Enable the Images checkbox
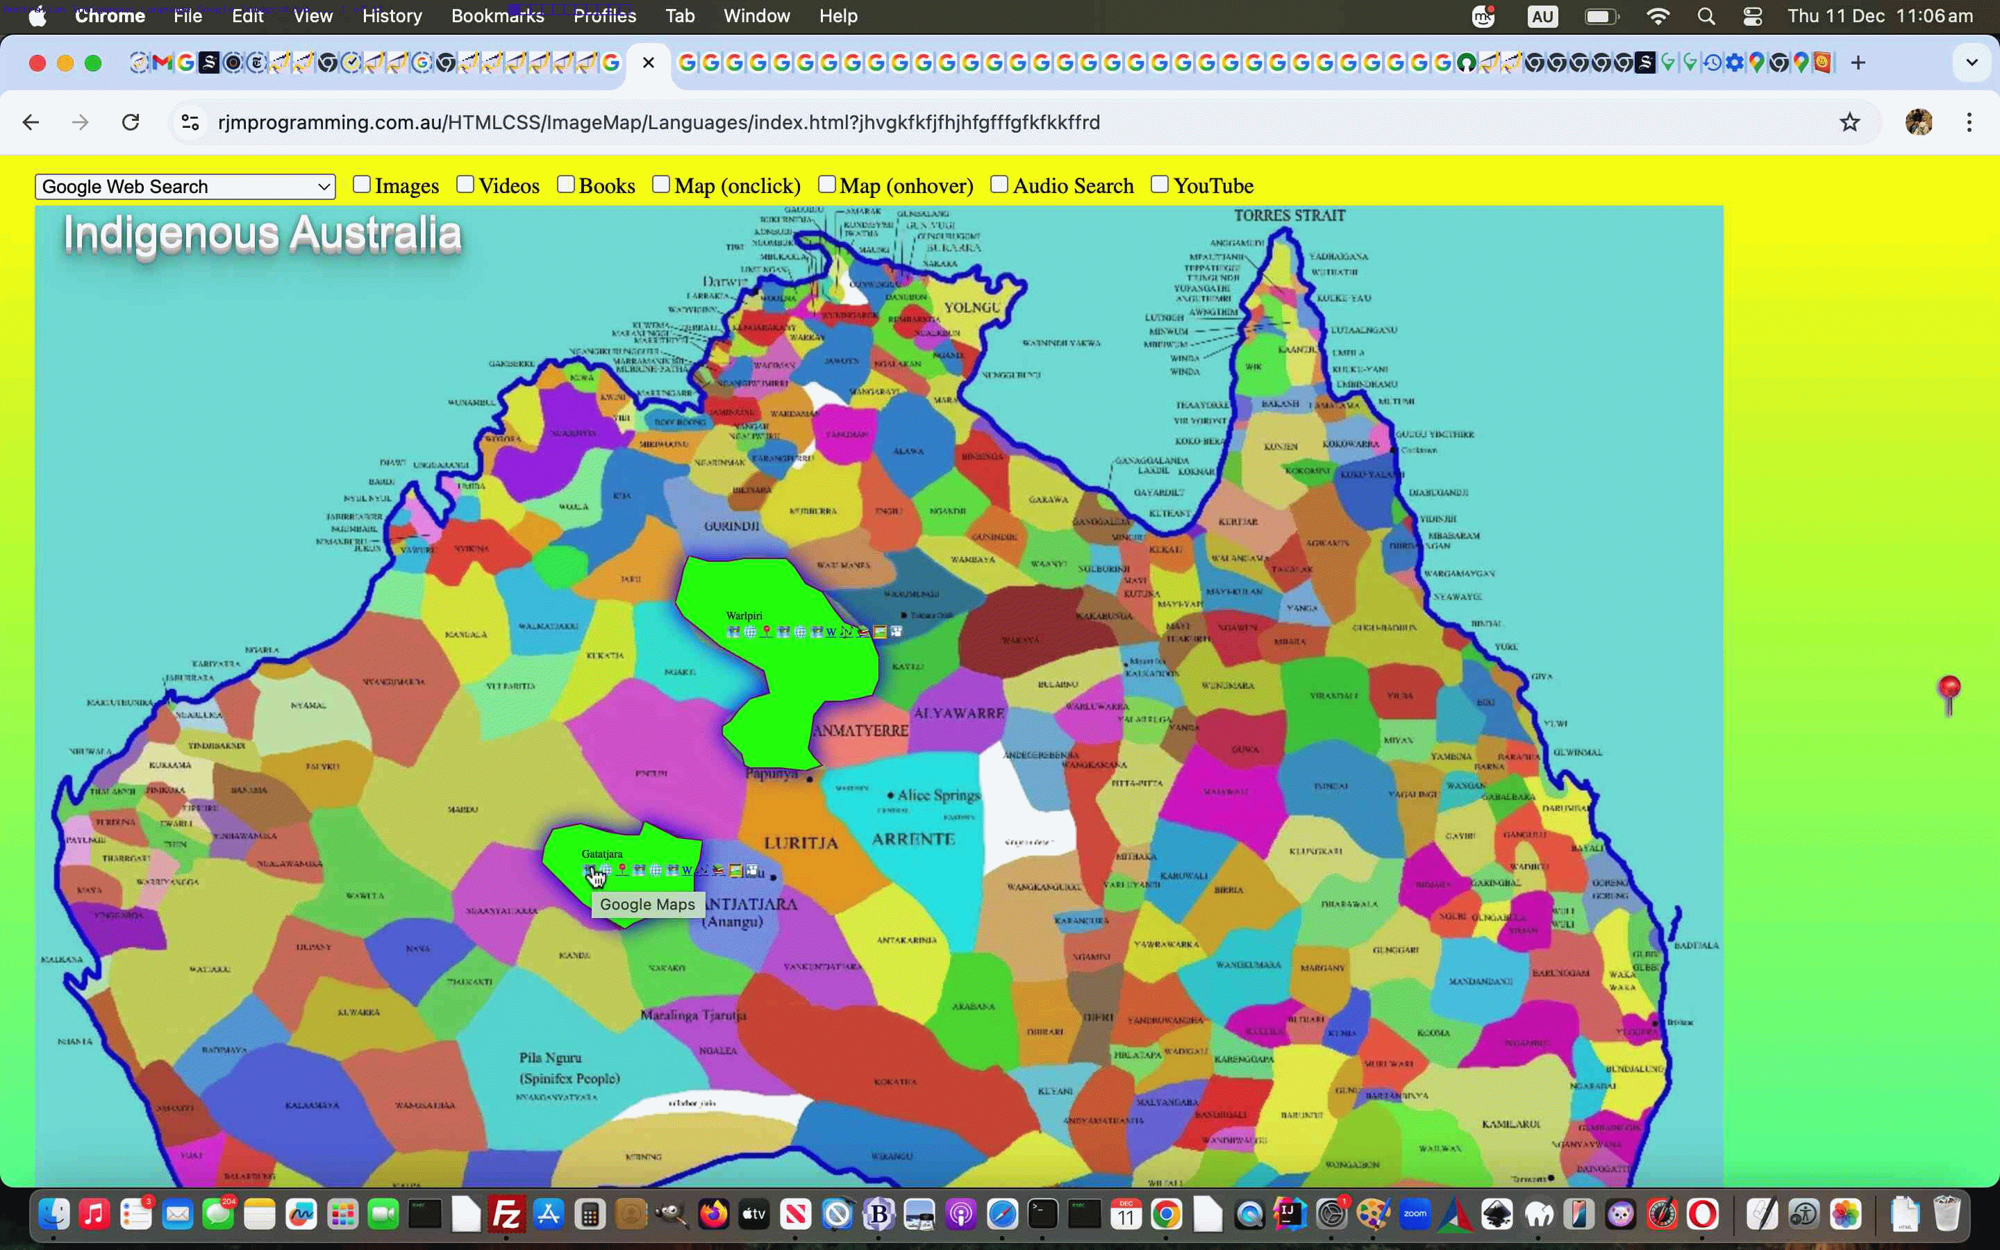The image size is (2000, 1250). click(362, 183)
